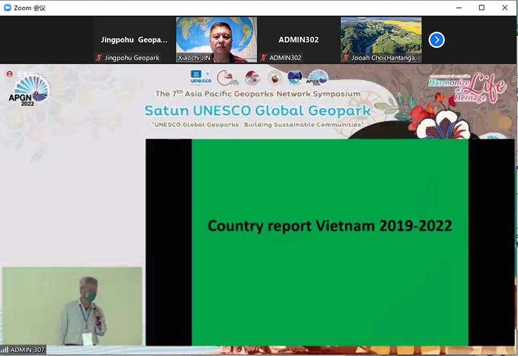Click muted mic icon for Jooah Choi
The width and height of the screenshot is (518, 356).
tap(346, 58)
